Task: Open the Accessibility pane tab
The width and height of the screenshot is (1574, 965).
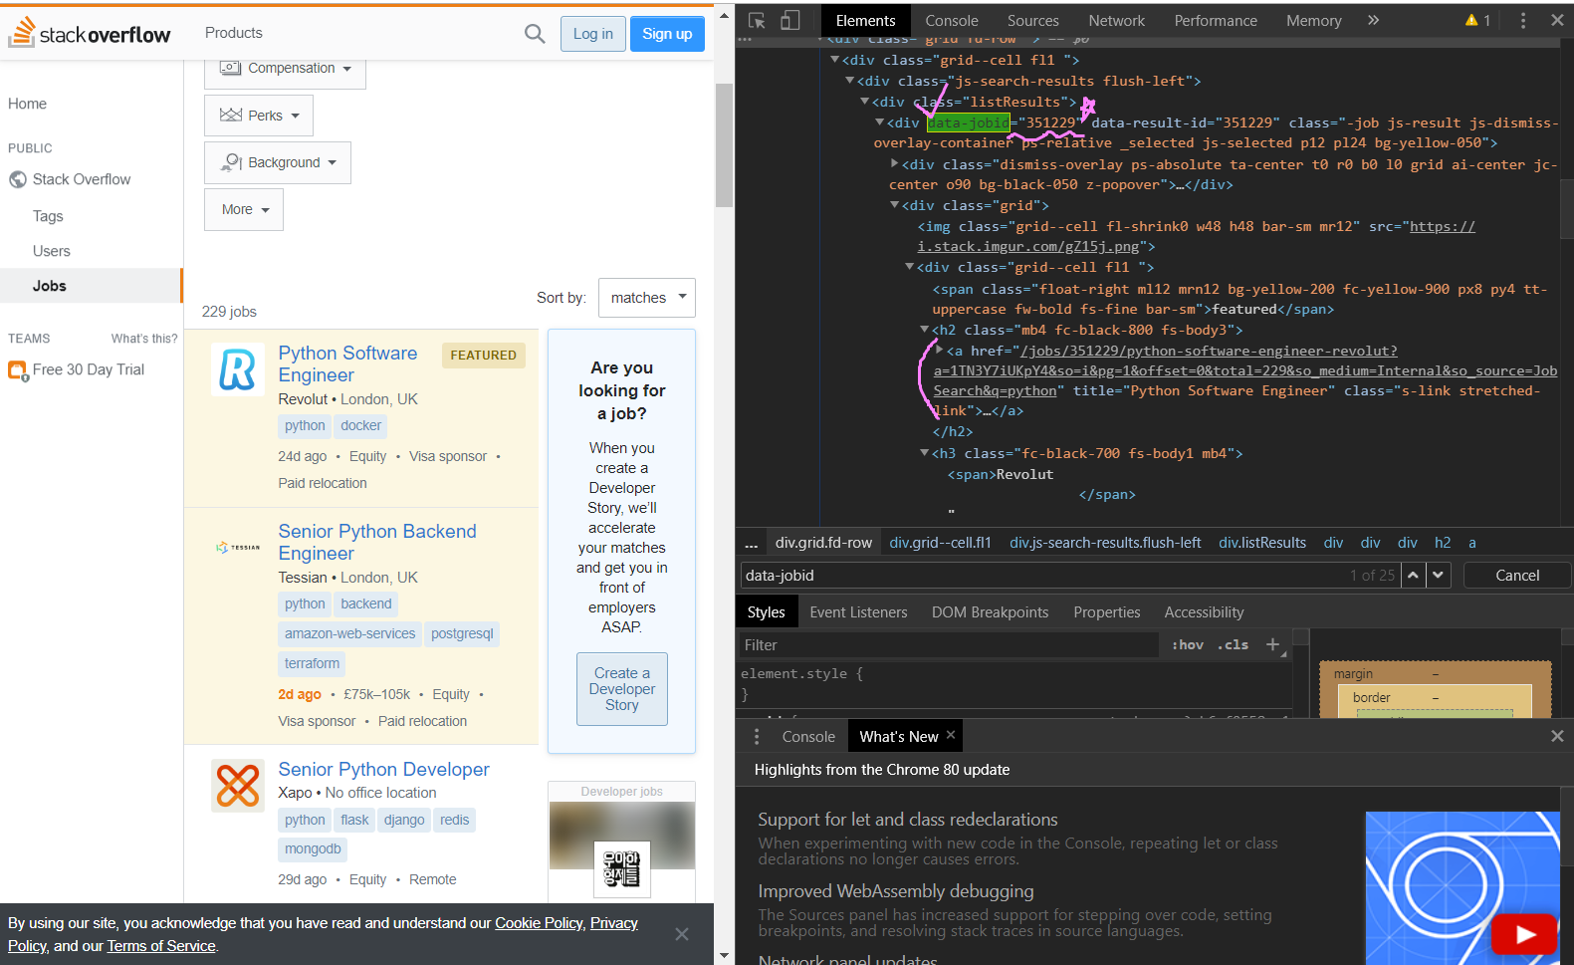Action: click(x=1204, y=611)
